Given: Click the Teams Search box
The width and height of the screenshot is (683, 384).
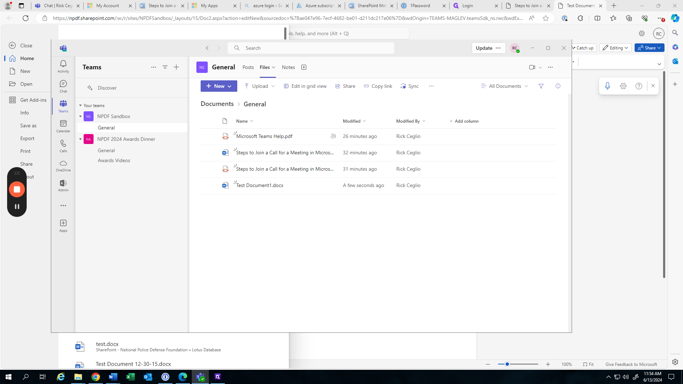Looking at the screenshot, I should pyautogui.click(x=311, y=48).
